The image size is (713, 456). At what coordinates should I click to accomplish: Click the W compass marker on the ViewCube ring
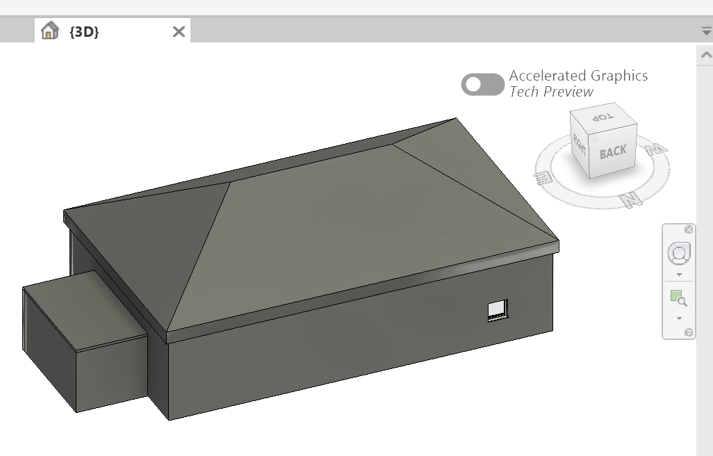tap(657, 148)
